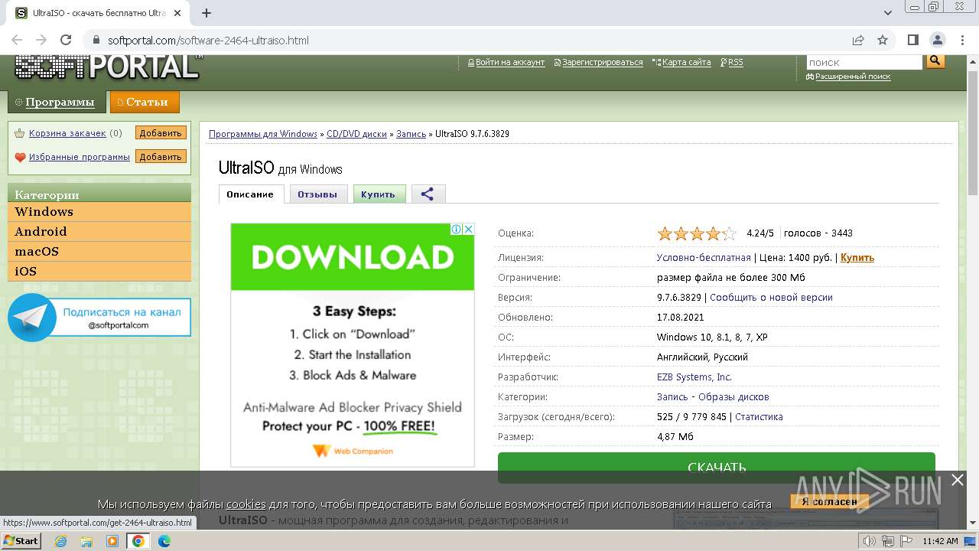The width and height of the screenshot is (979, 551).
Task: Click the Windows Start button
Action: tap(21, 541)
